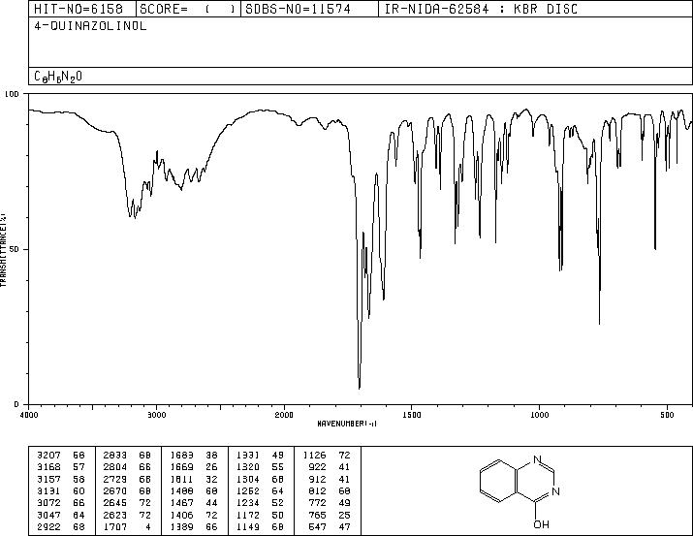Select peak table entry 647
The image size is (693, 536).
click(330, 527)
